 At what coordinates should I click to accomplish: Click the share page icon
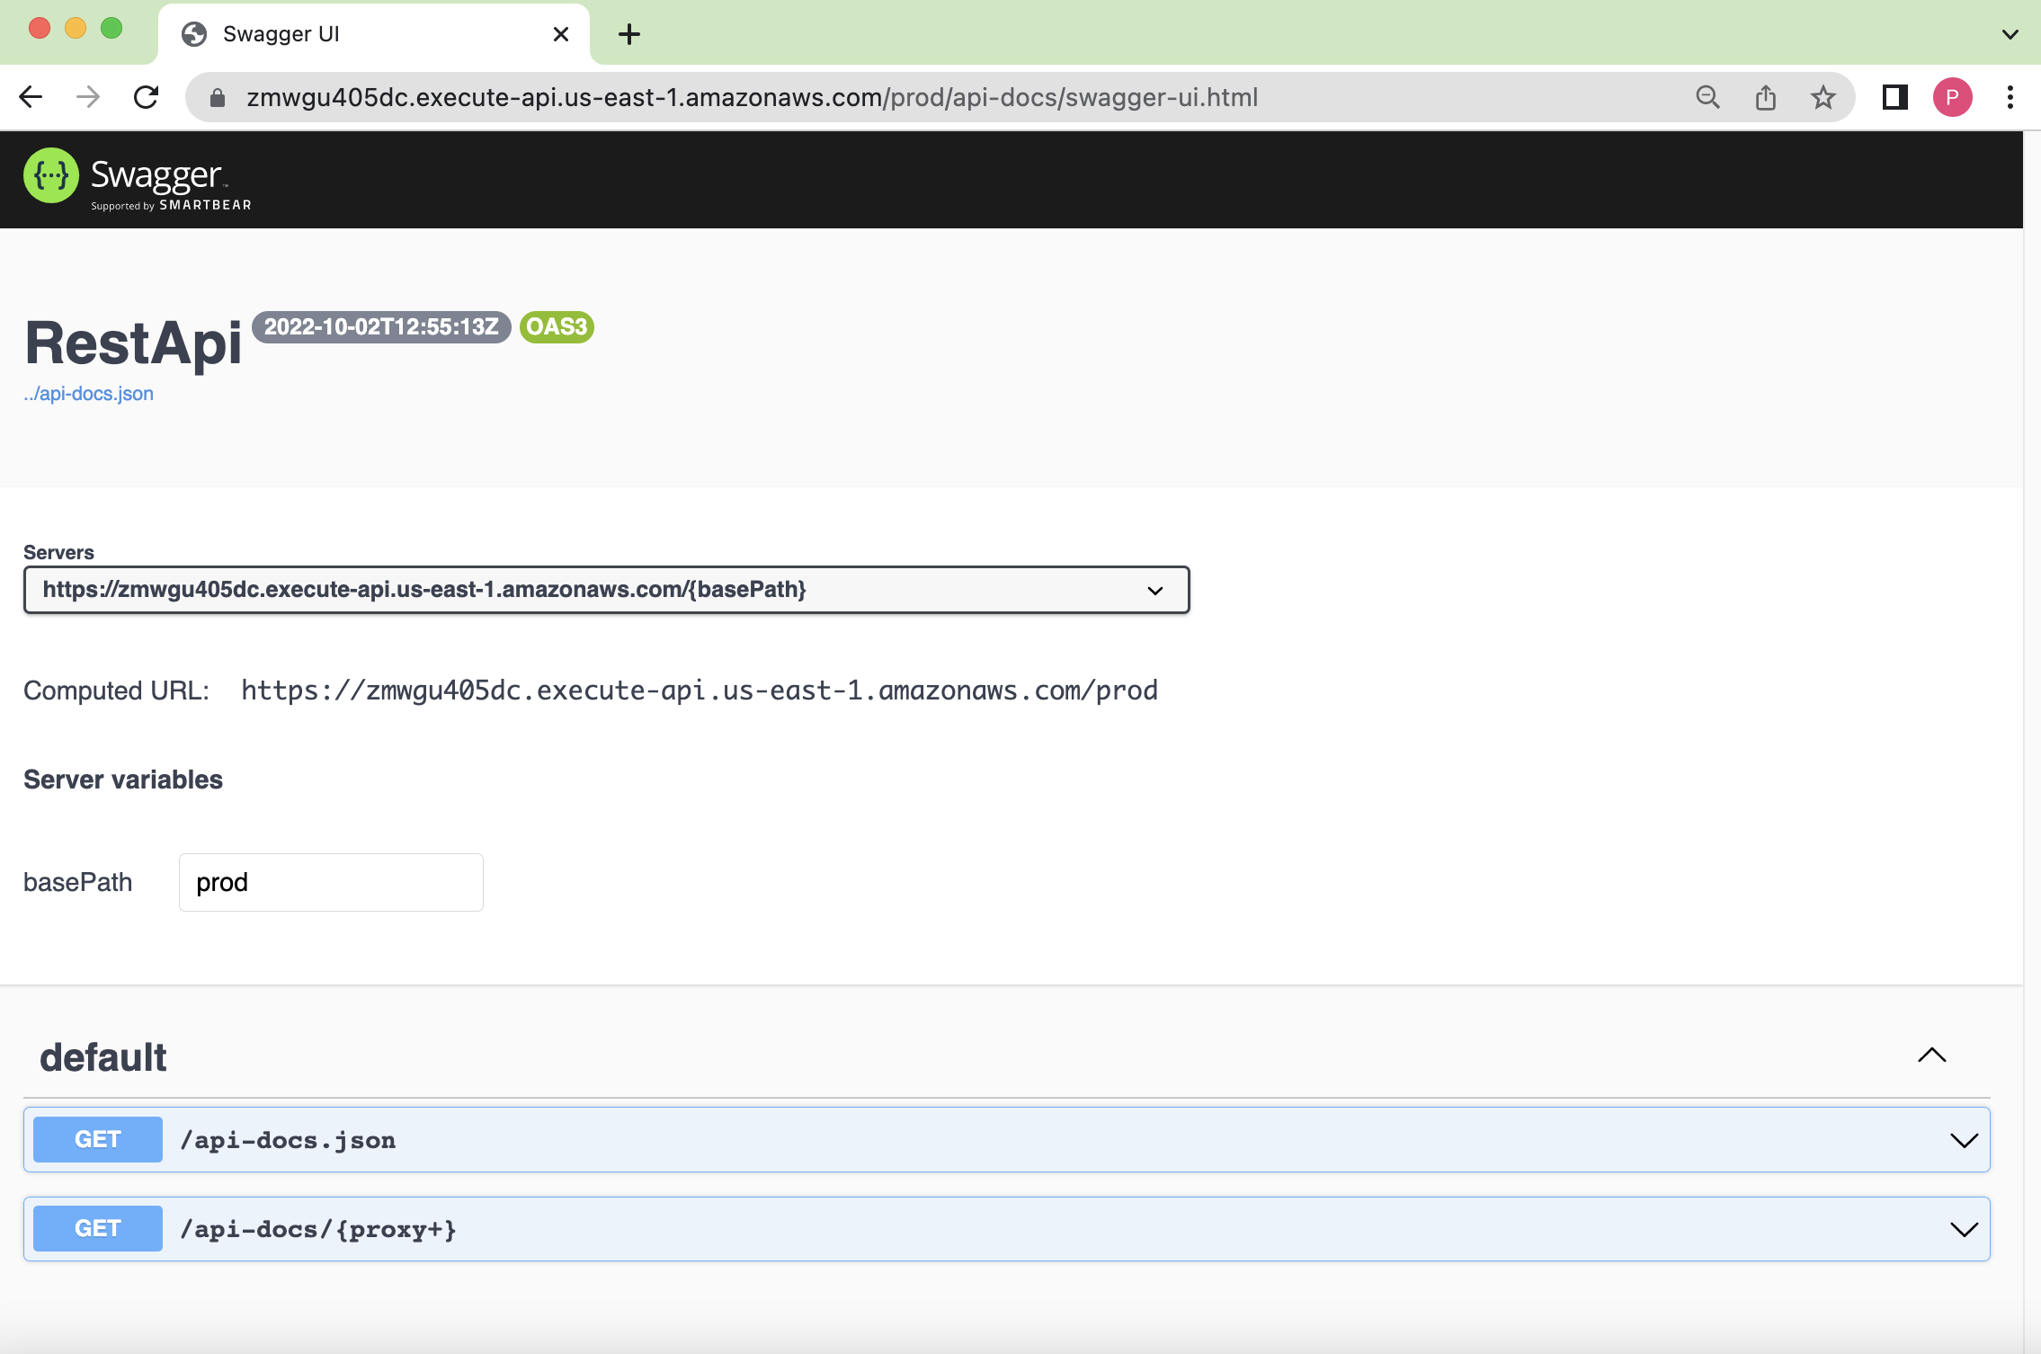pyautogui.click(x=1765, y=97)
